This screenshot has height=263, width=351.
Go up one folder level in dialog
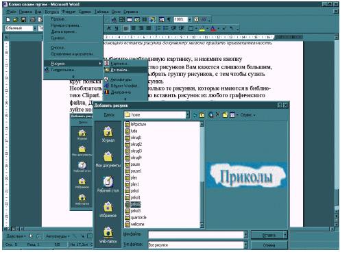click(202, 115)
